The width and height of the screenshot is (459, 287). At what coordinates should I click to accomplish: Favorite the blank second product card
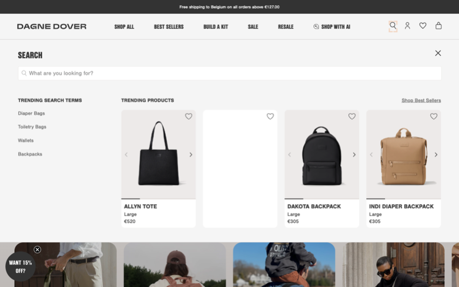pos(270,116)
